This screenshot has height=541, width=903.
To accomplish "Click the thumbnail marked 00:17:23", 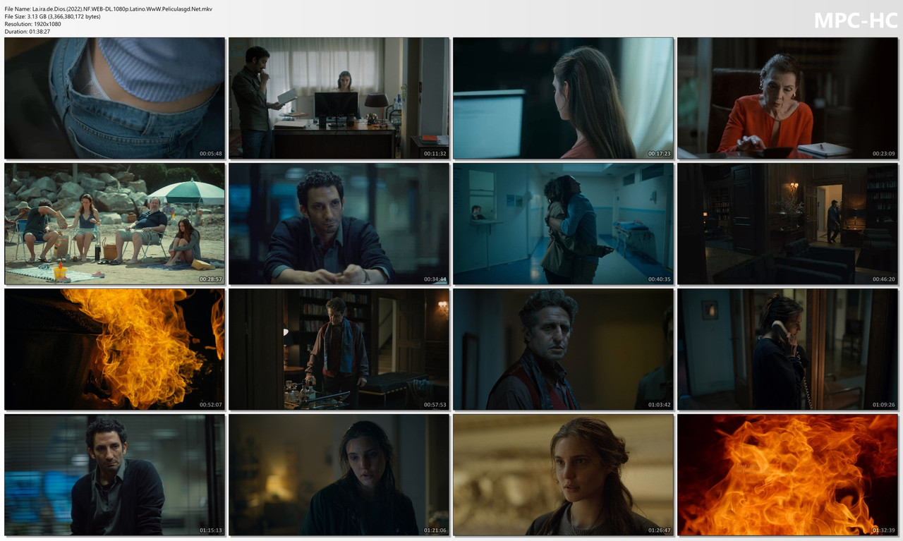I will (563, 98).
